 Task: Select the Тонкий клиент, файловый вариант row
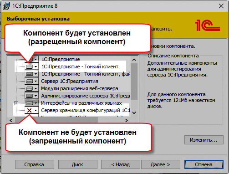[x=86, y=74]
